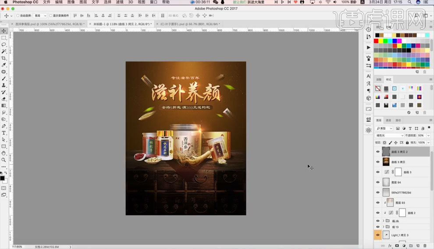Viewport: 434px width, 249px height.
Task: Select the Magic Wand tool
Action: (4, 51)
